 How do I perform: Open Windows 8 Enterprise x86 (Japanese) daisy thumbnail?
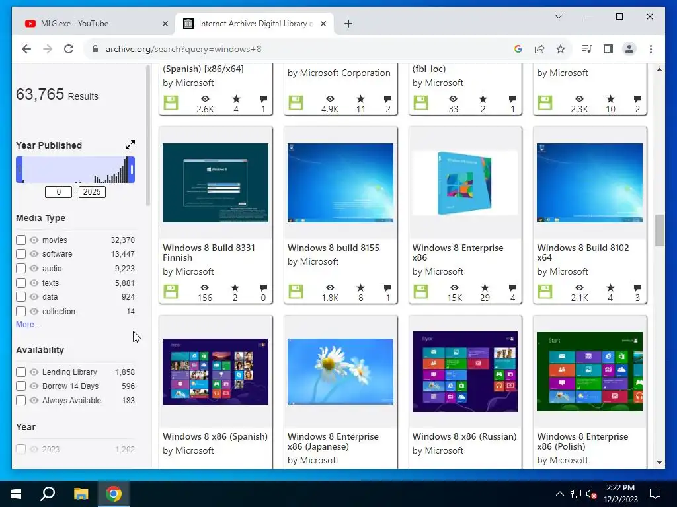pos(340,372)
